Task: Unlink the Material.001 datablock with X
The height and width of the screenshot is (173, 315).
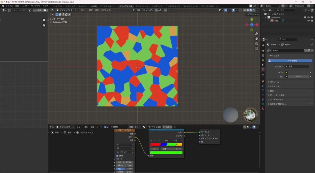Action: 171,127
